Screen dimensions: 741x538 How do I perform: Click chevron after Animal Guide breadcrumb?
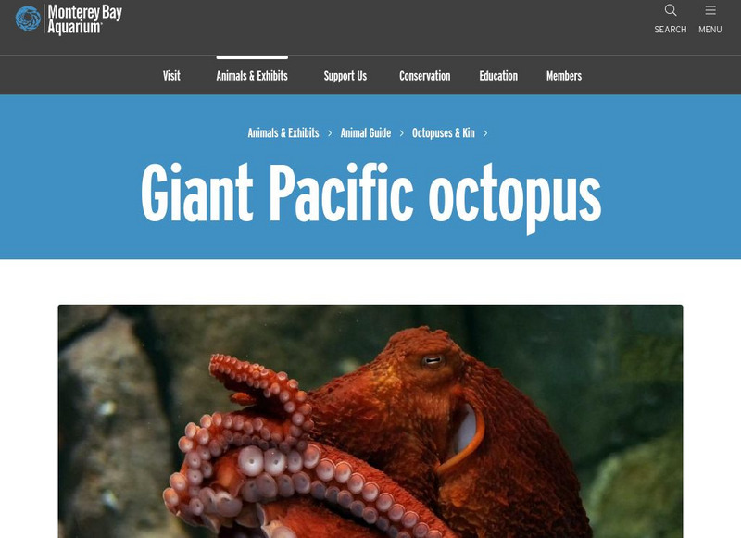point(402,133)
